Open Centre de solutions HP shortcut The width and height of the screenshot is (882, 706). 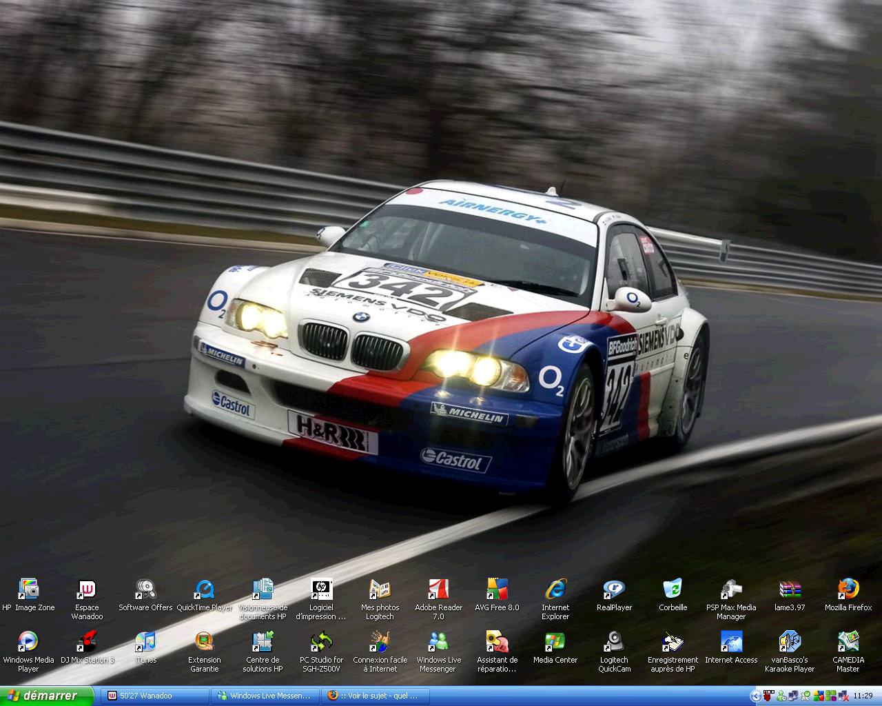pyautogui.click(x=263, y=651)
